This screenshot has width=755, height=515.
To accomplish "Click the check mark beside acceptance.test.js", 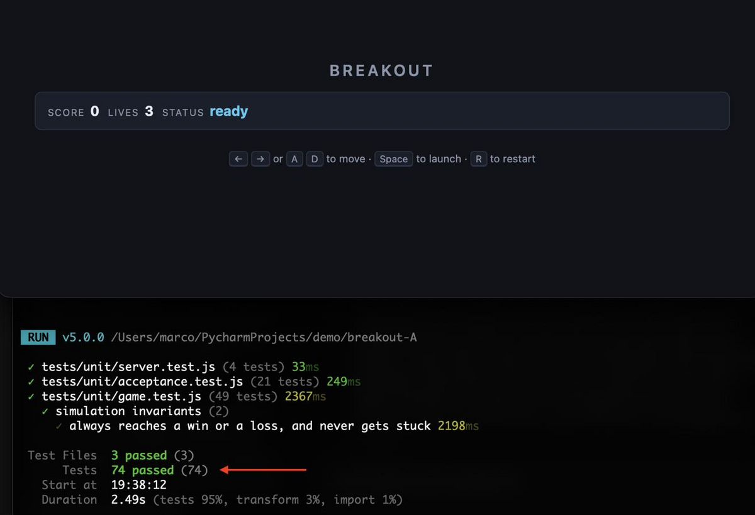I will (31, 382).
